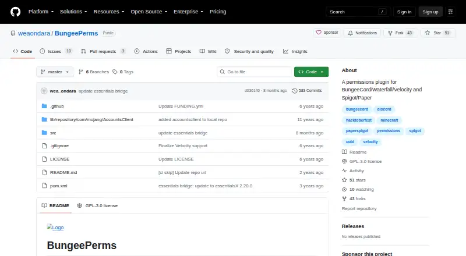Switch to the Pull requests tab
The image size is (466, 256).
coord(103,51)
